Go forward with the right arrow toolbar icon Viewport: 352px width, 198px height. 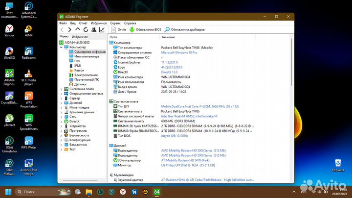tap(69, 29)
